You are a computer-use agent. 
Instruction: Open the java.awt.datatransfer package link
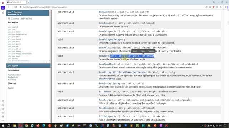[x=18, y=34]
